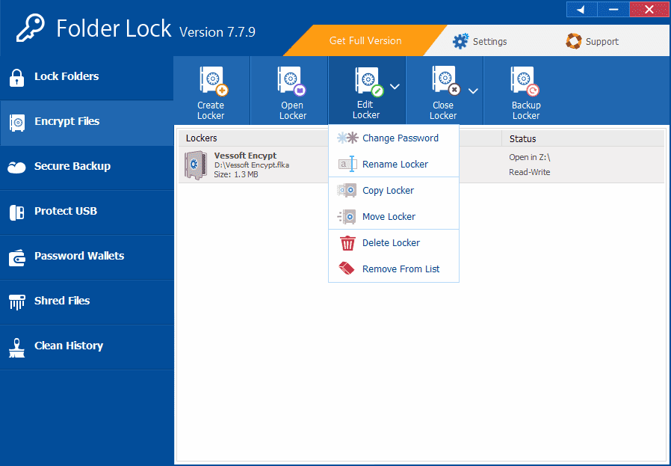Minimize the Folder Lock window
The width and height of the screenshot is (671, 466).
[x=613, y=10]
